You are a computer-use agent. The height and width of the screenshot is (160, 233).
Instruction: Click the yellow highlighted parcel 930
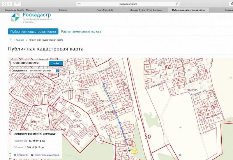pos(134,151)
